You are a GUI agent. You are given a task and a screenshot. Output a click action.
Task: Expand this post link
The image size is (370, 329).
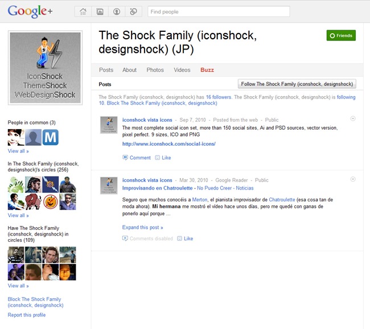[x=143, y=227]
